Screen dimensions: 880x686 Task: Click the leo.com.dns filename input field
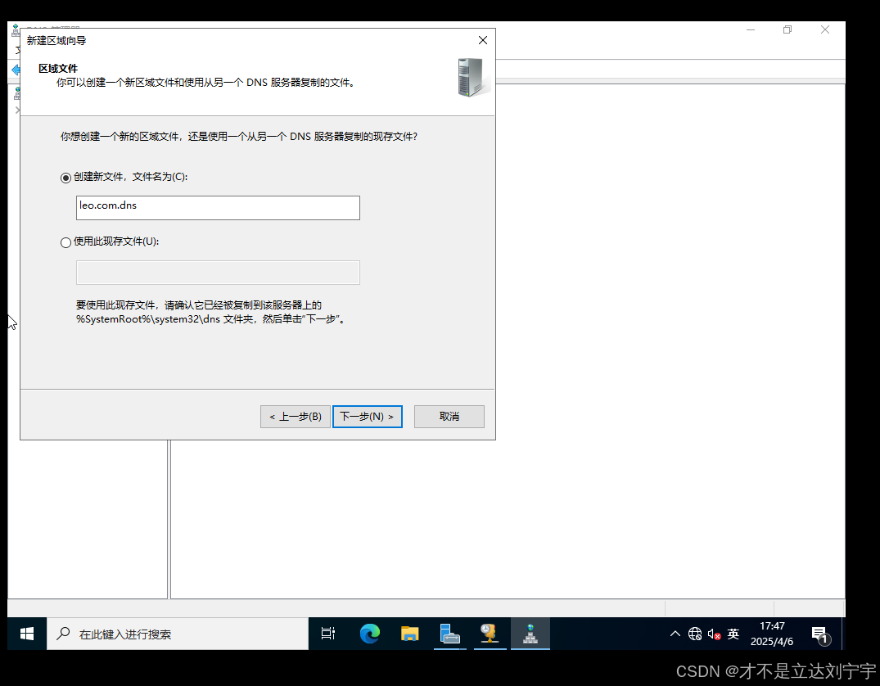[217, 207]
